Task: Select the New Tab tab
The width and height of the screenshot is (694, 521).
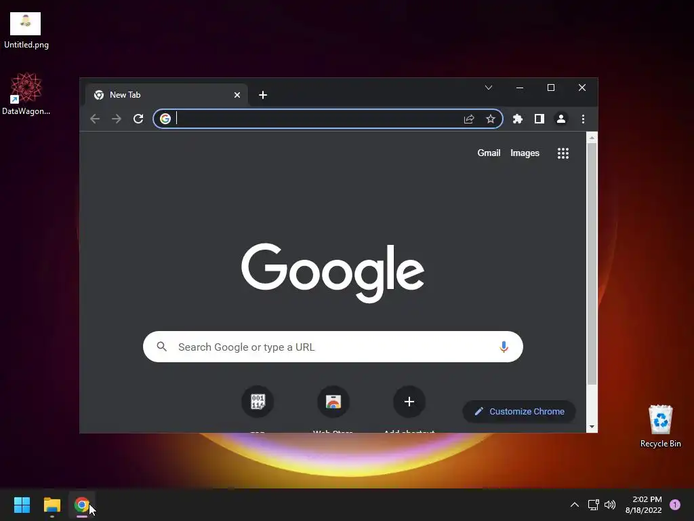Action: (x=167, y=95)
